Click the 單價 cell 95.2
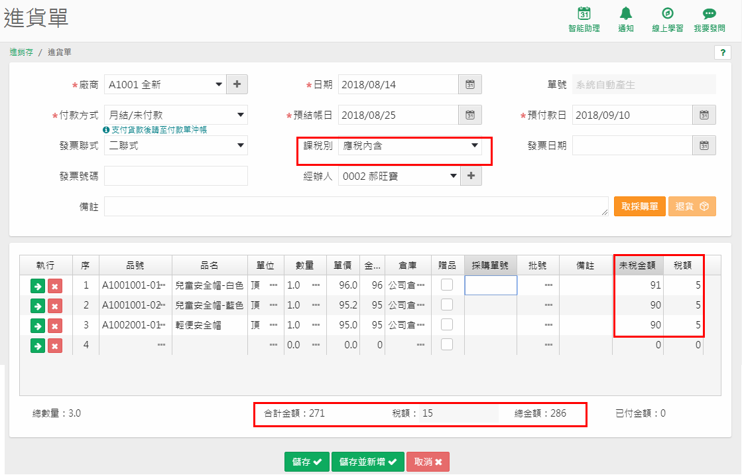Image resolution: width=742 pixels, height=475 pixels. click(x=343, y=305)
